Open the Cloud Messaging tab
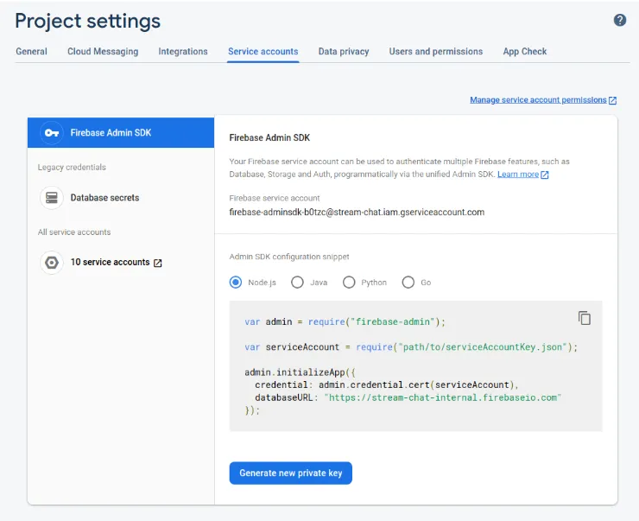Image resolution: width=639 pixels, height=521 pixels. pos(103,51)
